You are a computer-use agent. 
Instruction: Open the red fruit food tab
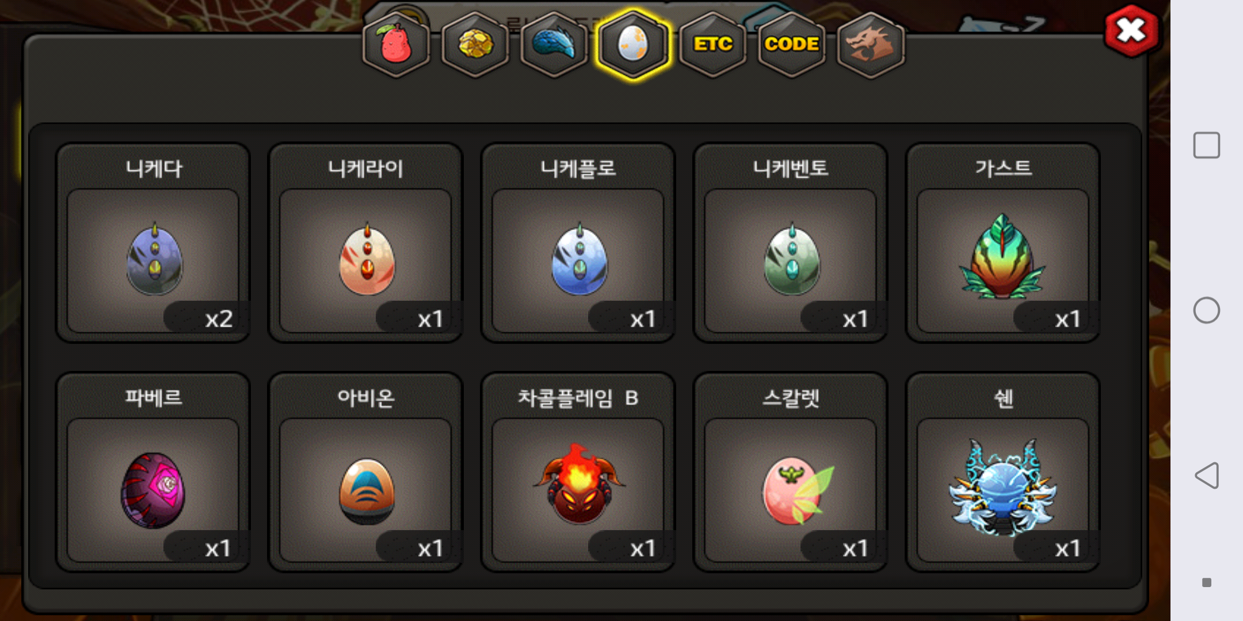[396, 45]
